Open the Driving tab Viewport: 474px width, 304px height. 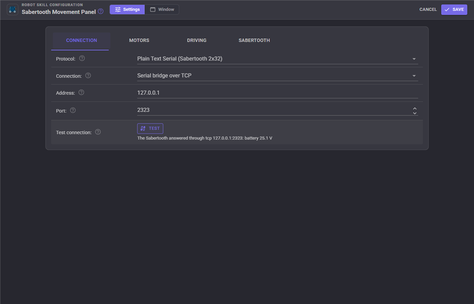pos(196,40)
